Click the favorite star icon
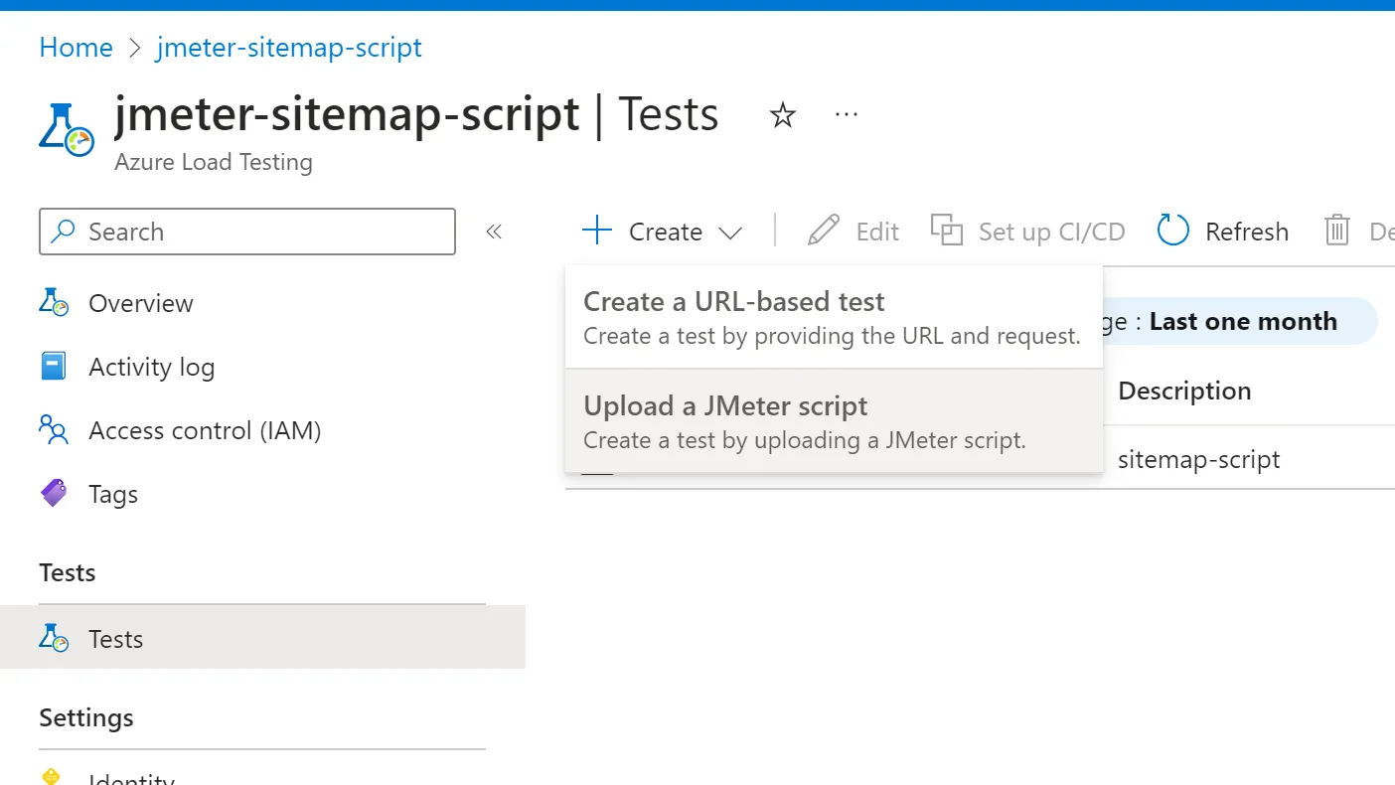 point(783,116)
